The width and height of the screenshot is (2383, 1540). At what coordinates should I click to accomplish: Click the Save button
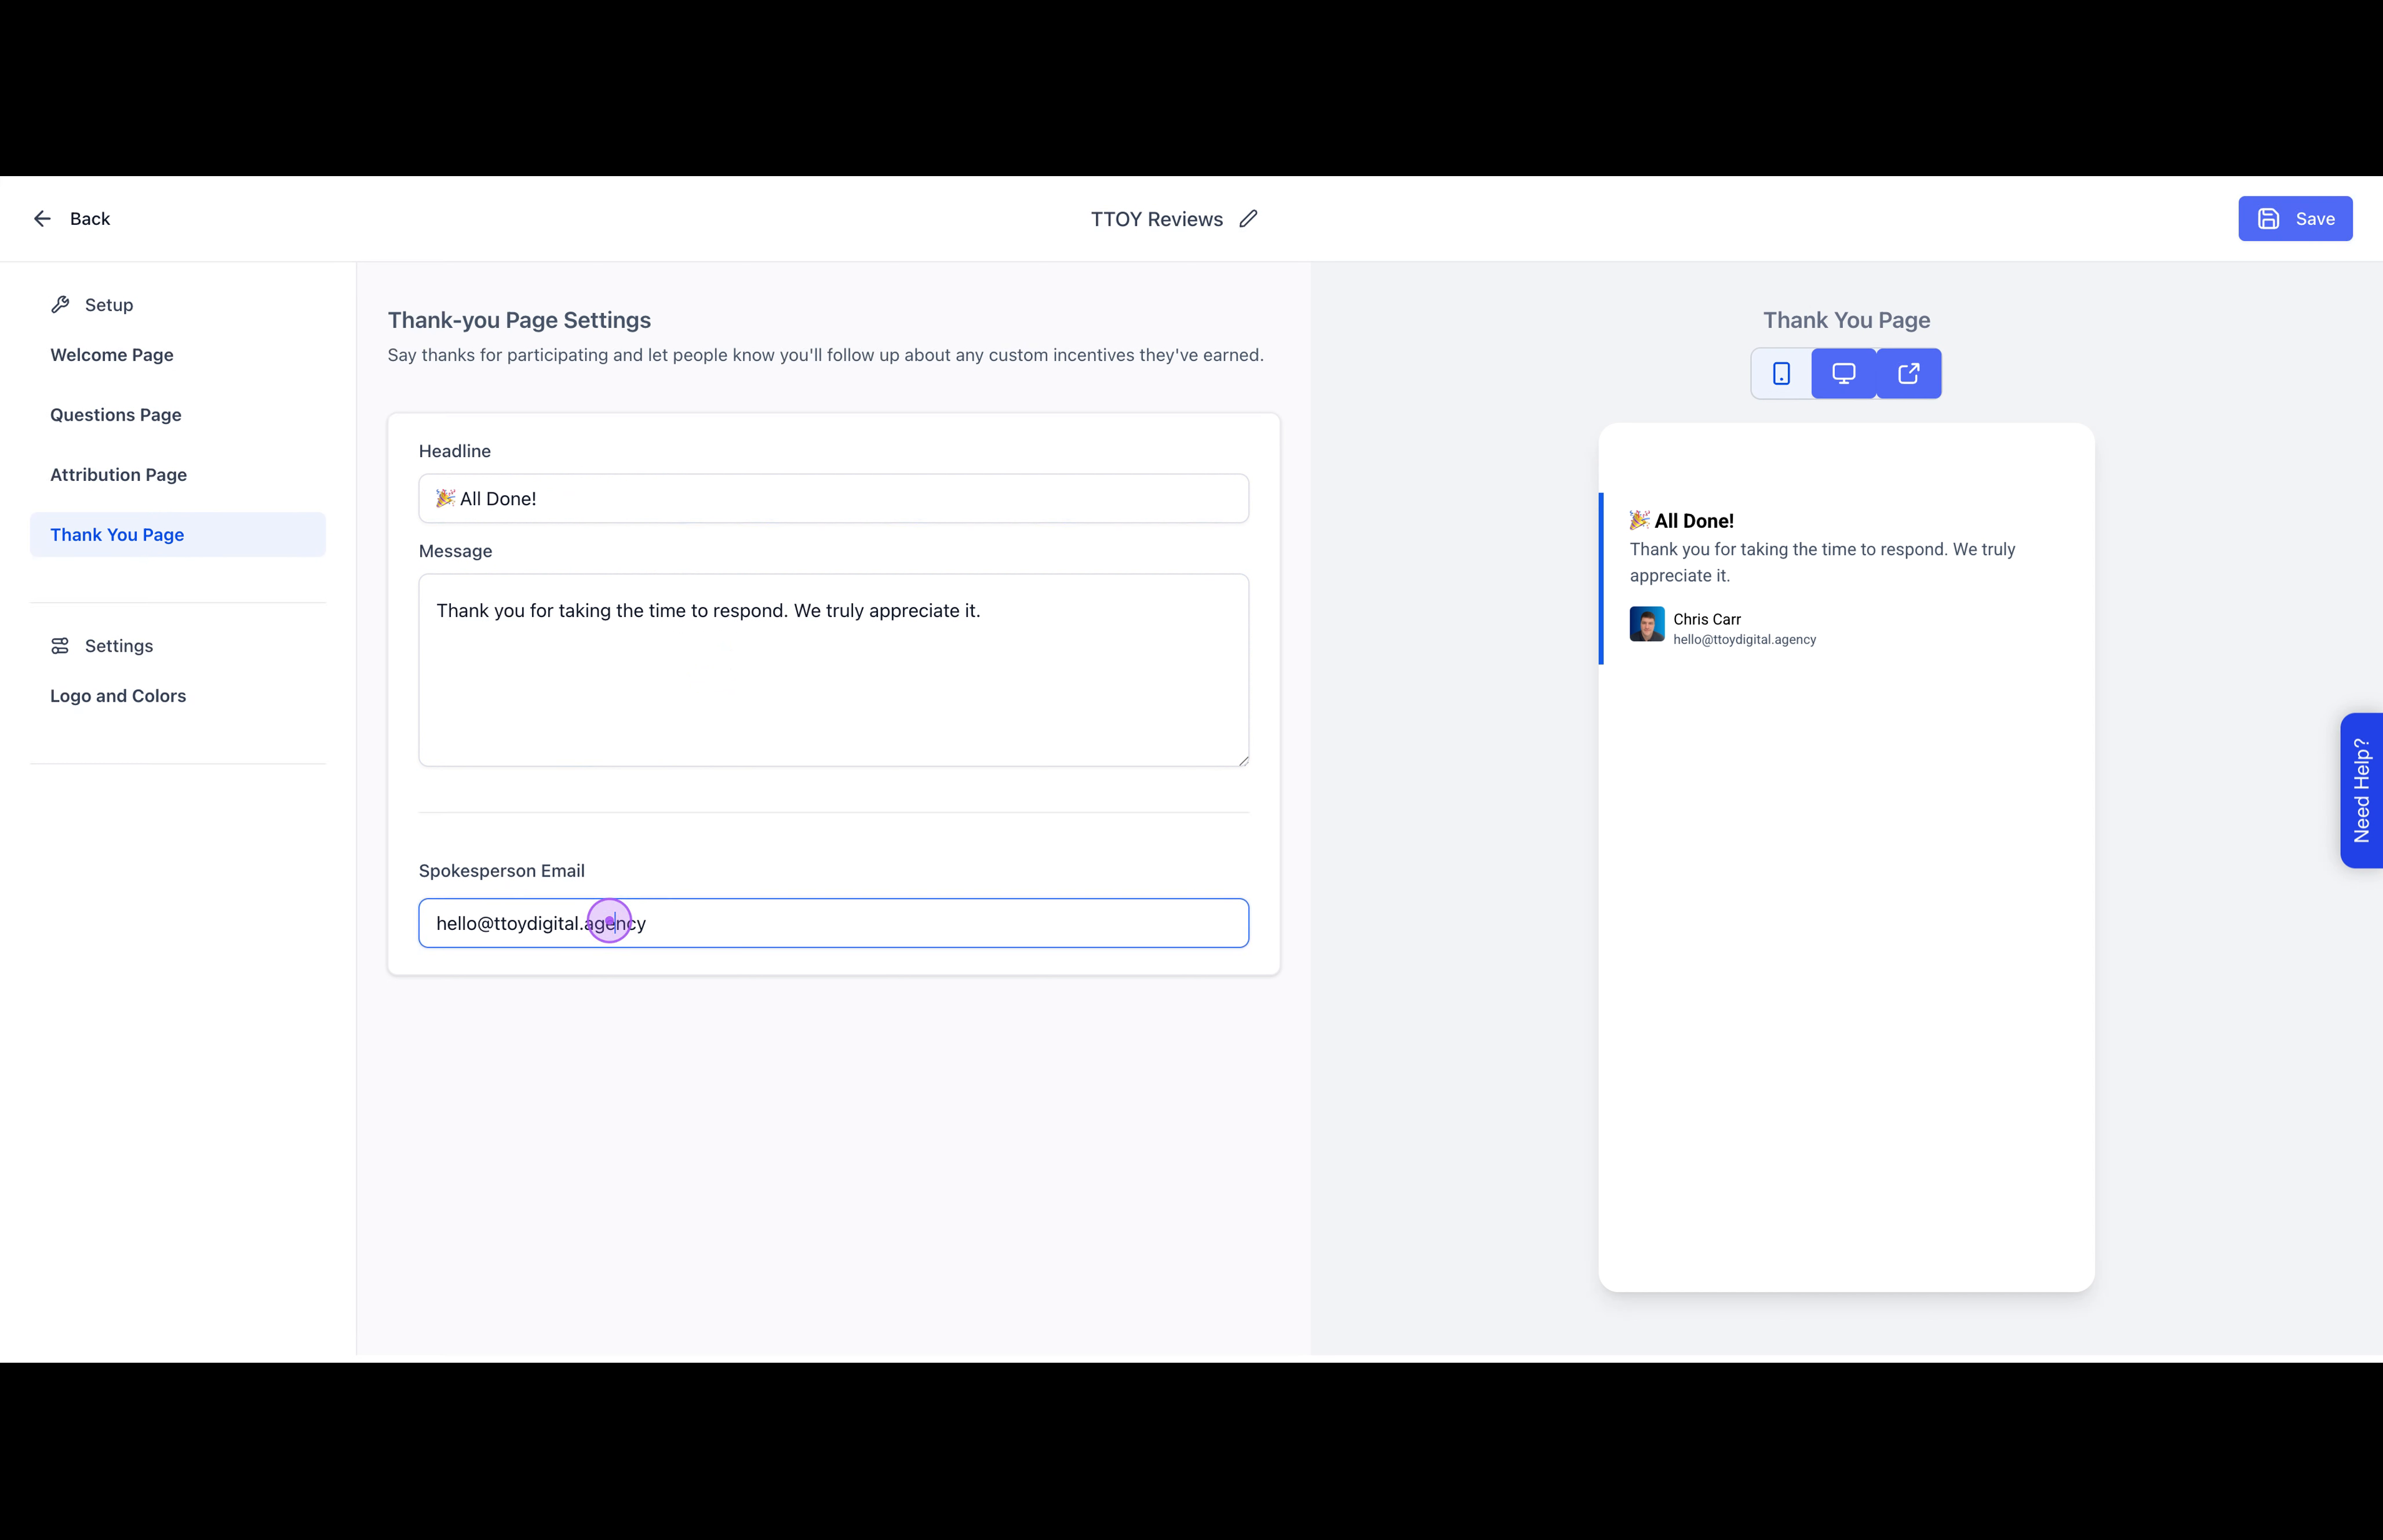click(x=2295, y=219)
